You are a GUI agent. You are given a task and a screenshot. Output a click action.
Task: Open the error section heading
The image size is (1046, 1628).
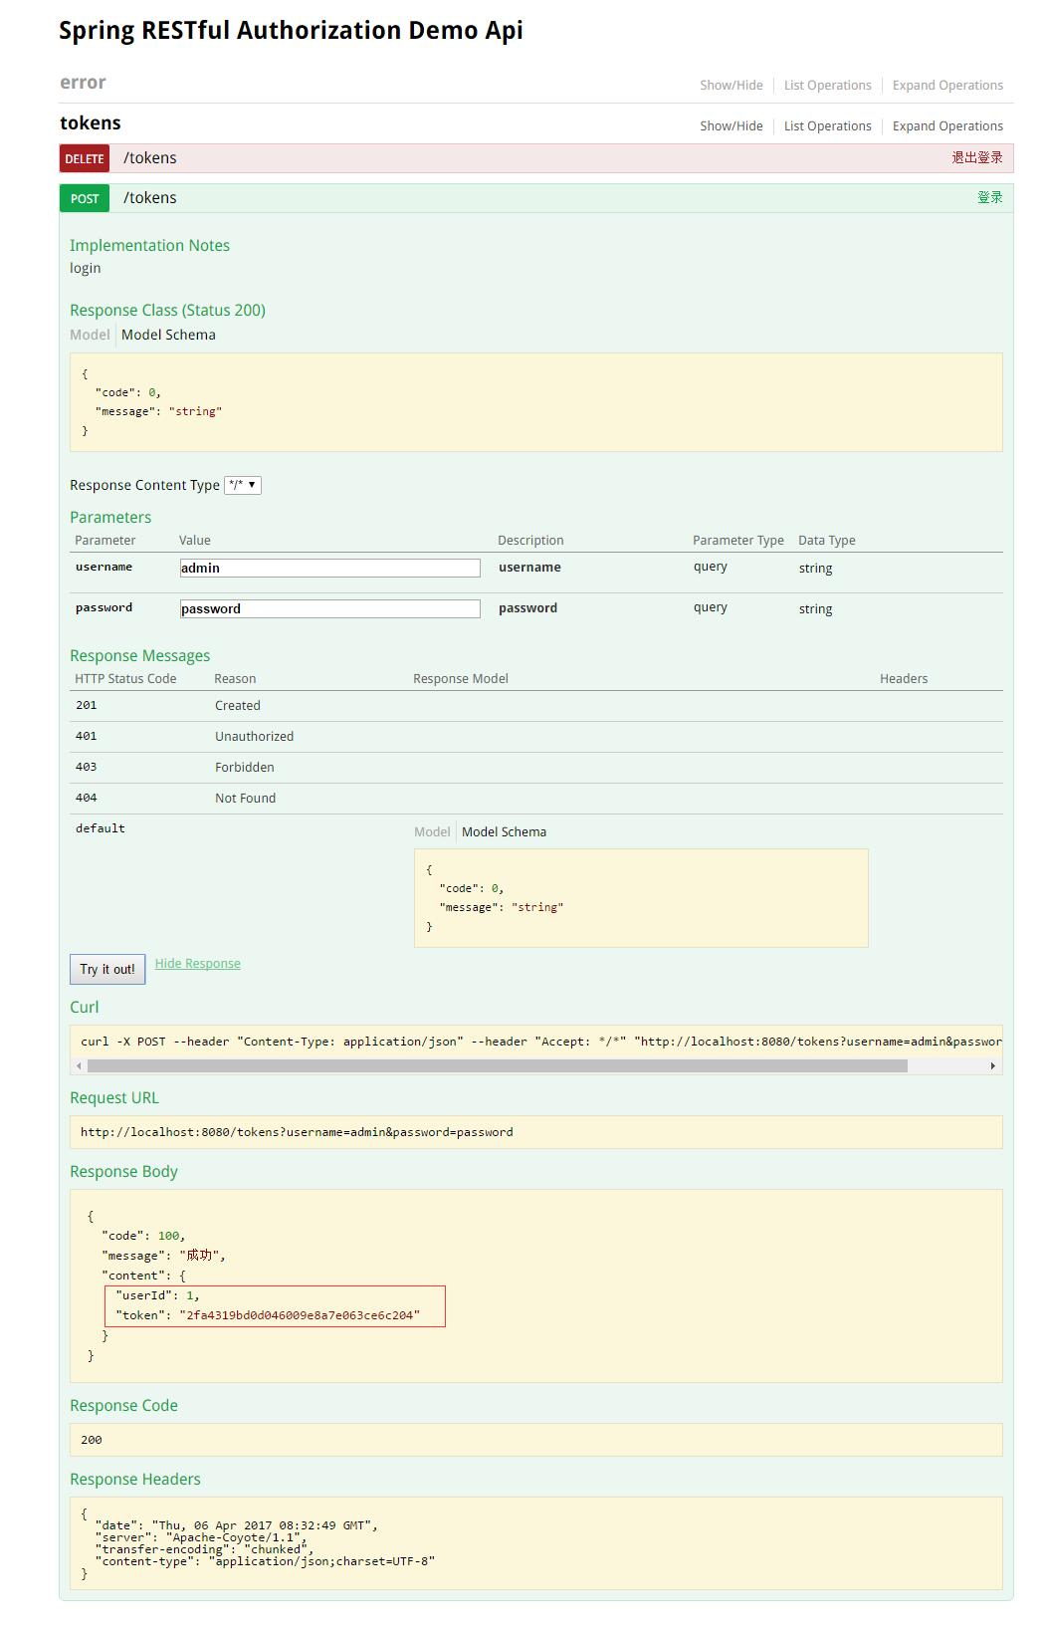pyautogui.click(x=83, y=83)
